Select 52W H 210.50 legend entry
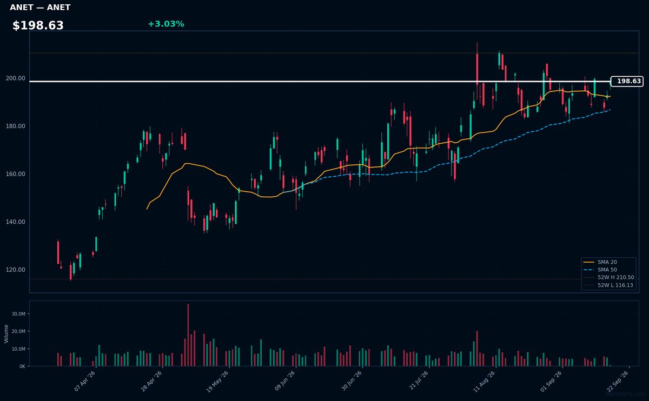The width and height of the screenshot is (649, 401). tap(608, 277)
